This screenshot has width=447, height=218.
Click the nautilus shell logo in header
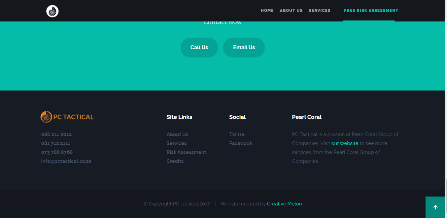click(x=52, y=11)
